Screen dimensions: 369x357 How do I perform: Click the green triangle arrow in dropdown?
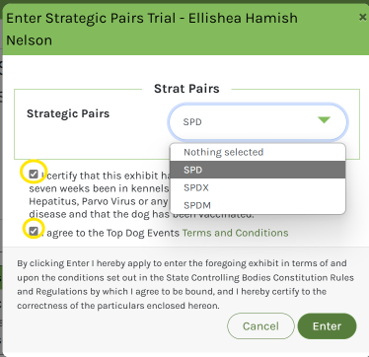(x=324, y=120)
